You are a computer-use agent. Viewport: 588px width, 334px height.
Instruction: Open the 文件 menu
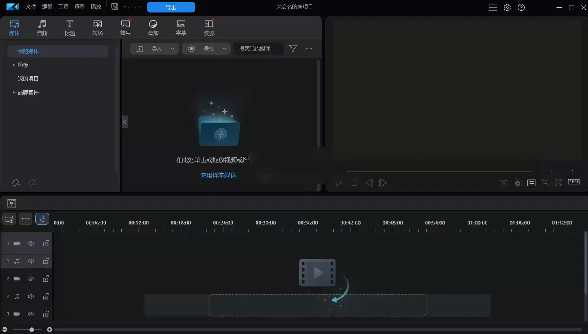point(30,7)
